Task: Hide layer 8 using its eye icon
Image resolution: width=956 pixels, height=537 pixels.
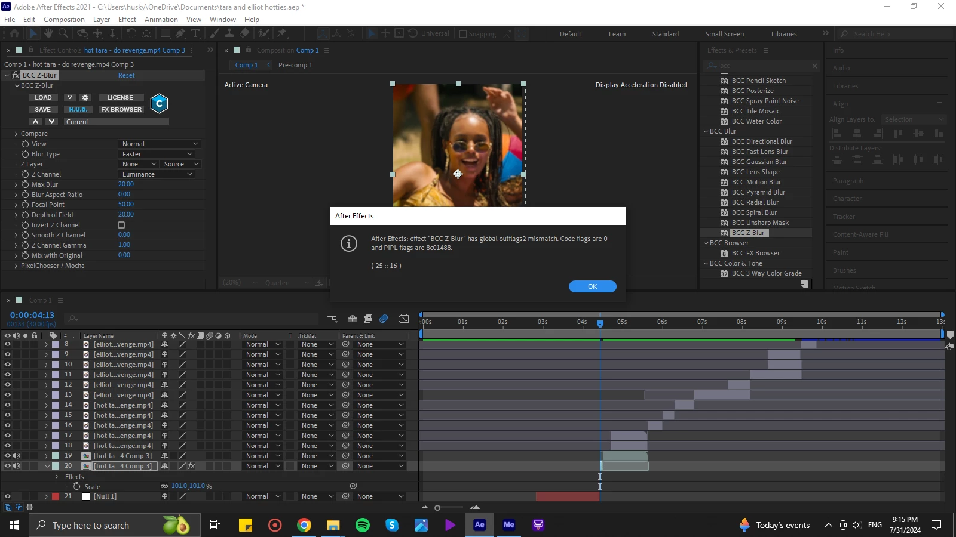Action: [8, 344]
